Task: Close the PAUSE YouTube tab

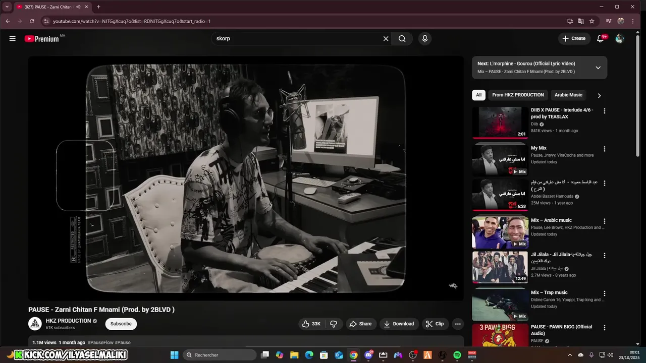Action: 87,7
